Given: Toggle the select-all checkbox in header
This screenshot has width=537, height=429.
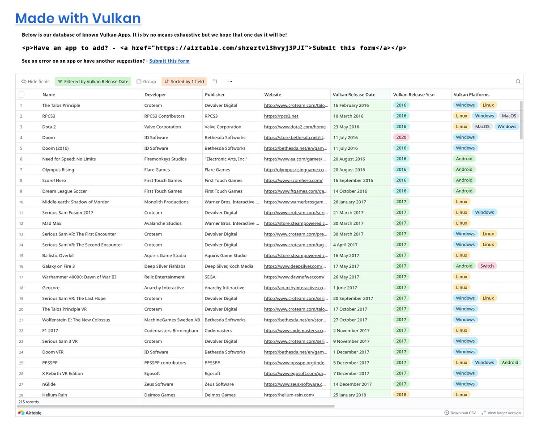Looking at the screenshot, I should 21,94.
